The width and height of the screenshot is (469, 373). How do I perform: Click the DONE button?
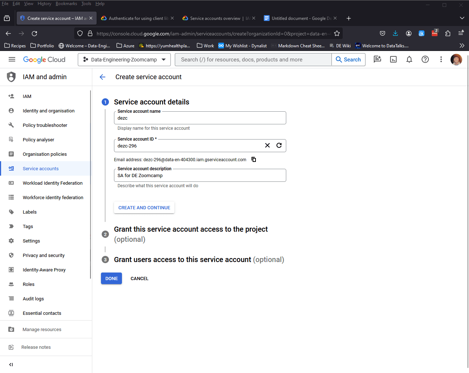pos(111,278)
